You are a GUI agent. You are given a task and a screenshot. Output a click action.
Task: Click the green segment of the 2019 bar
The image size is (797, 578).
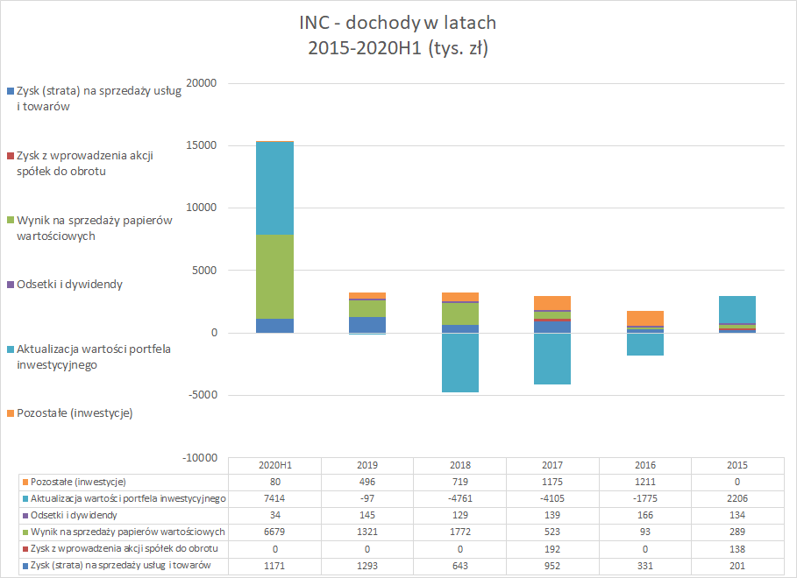pyautogui.click(x=367, y=309)
